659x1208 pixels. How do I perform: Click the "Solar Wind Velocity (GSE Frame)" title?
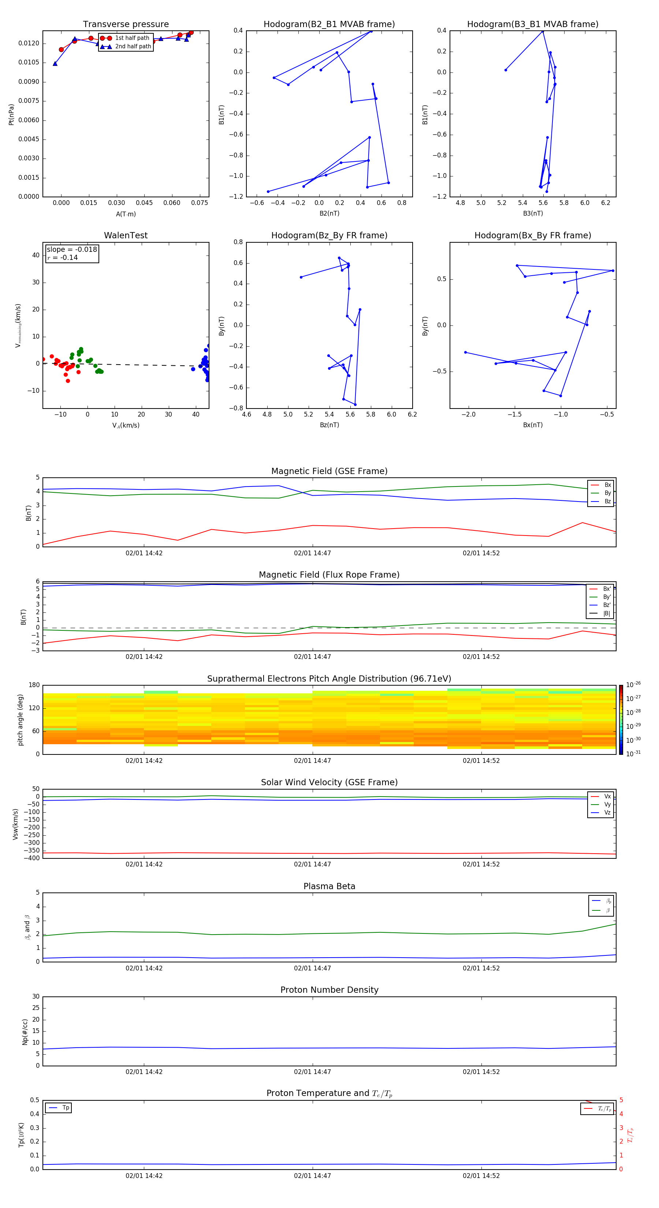[x=329, y=783]
